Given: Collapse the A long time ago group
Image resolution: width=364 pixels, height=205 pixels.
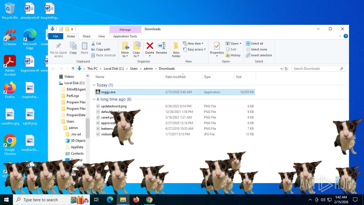Looking at the screenshot, I should 94,99.
